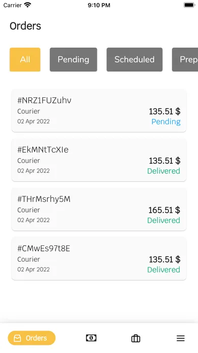Screen dimensions: 198x353
Task: Tap the Orders page heading
Action: click(x=25, y=26)
